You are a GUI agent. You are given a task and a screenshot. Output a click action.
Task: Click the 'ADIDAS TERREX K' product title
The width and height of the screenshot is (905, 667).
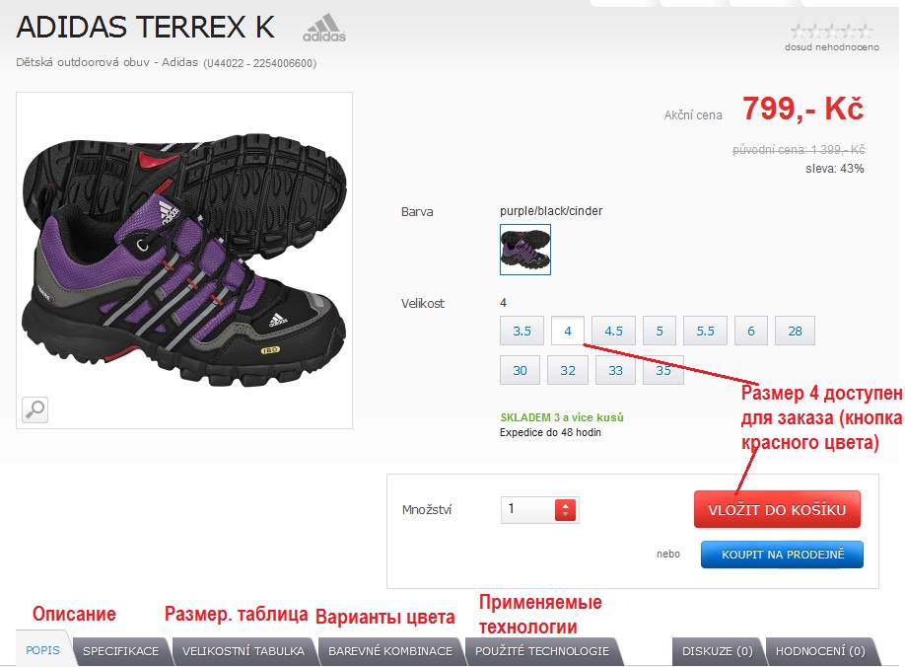click(146, 28)
